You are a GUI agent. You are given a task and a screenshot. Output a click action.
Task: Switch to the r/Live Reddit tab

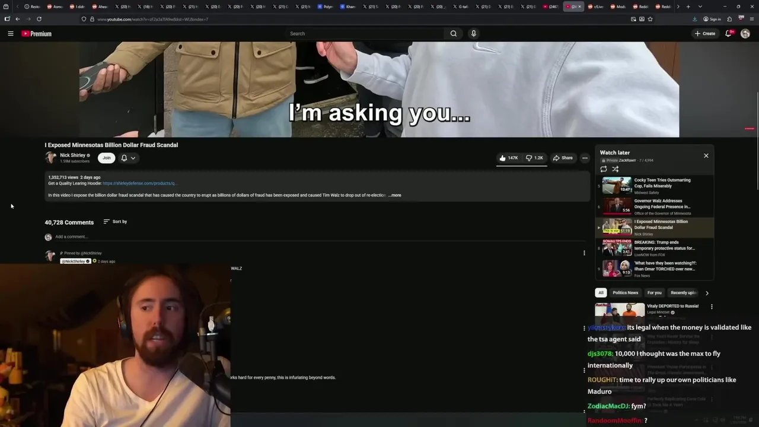click(596, 7)
